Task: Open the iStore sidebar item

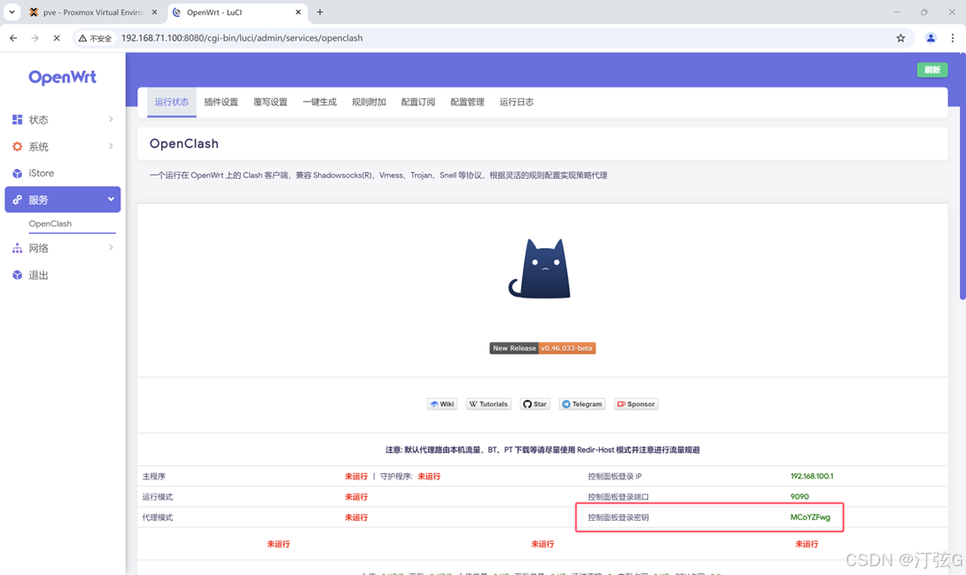Action: point(62,174)
